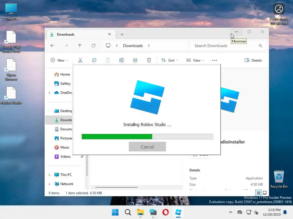The width and height of the screenshot is (293, 219).
Task: Click the Copy icon in Explorer toolbar
Action: click(x=94, y=60)
